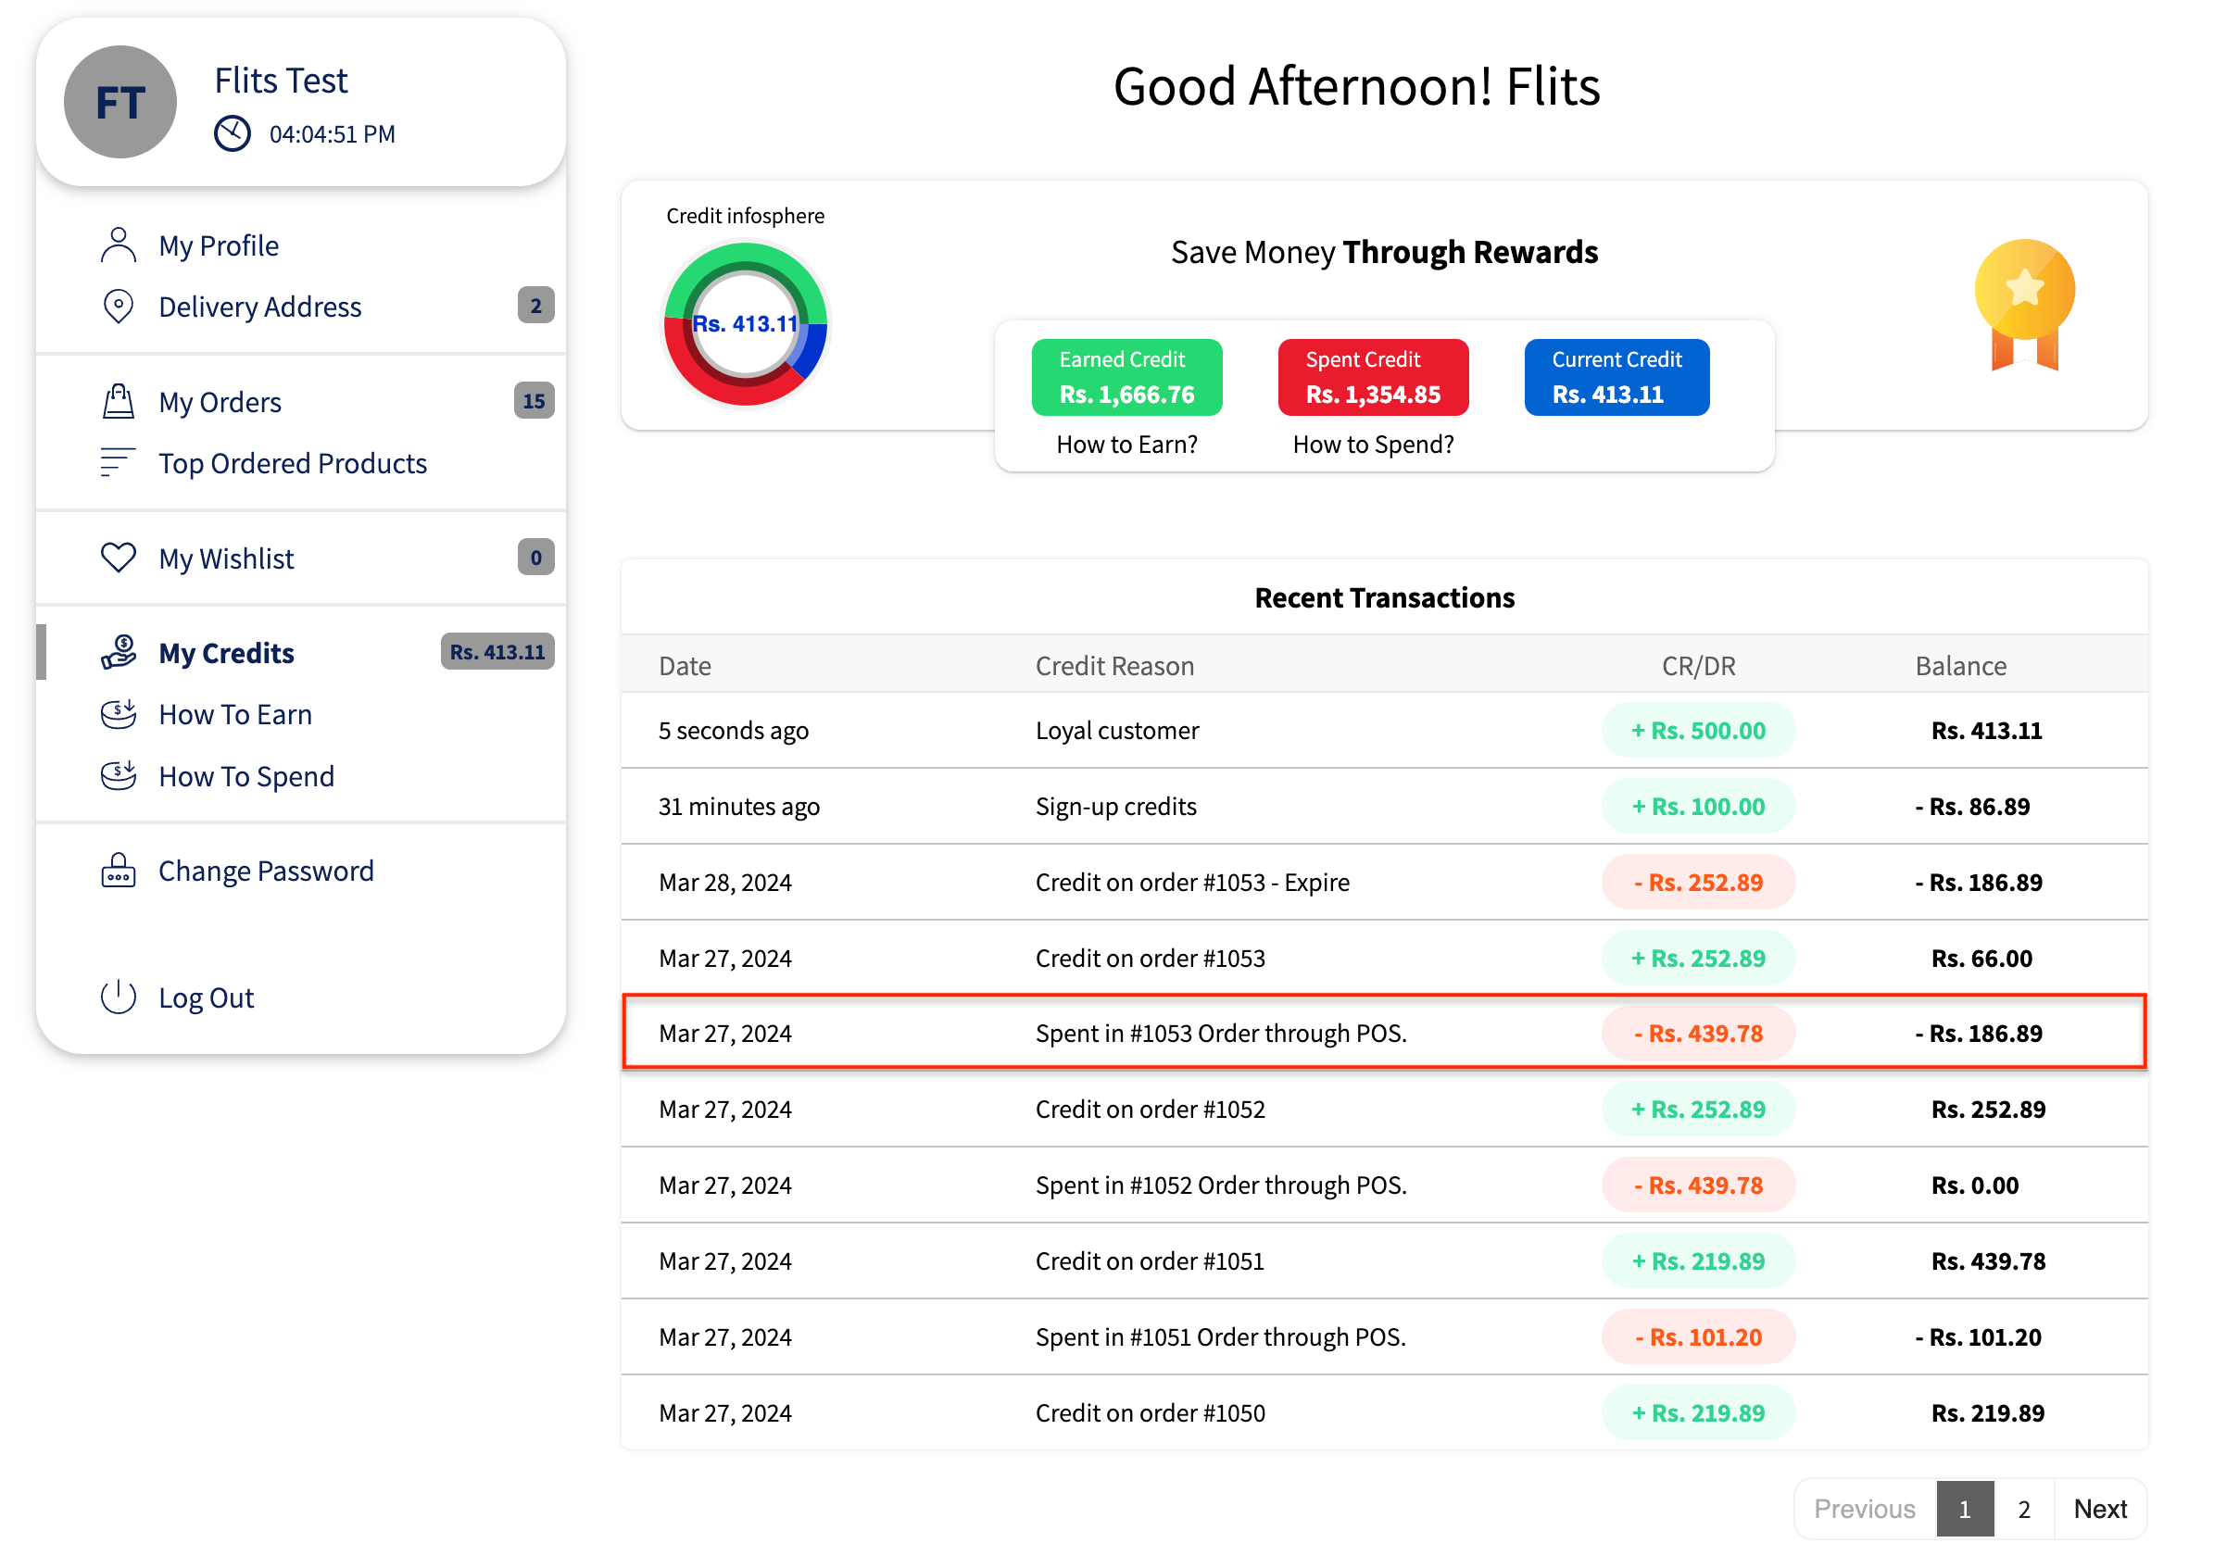Viewport: 2214px width, 1568px height.
Task: Click the My Wishlist heart icon
Action: pyautogui.click(x=118, y=558)
